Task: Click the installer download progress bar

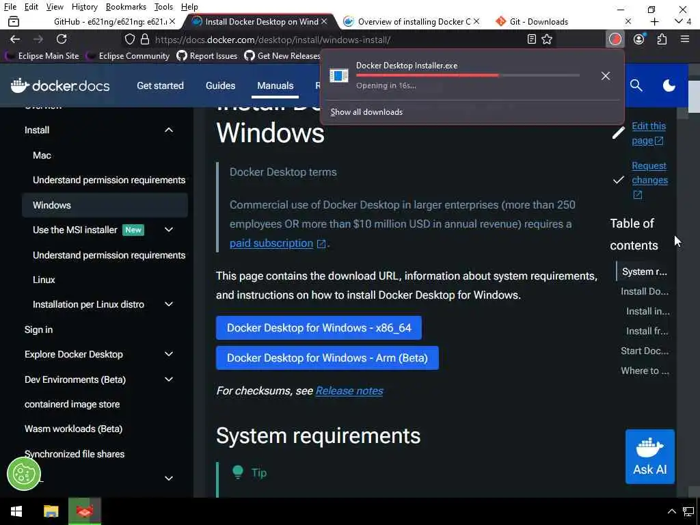Action: pos(468,75)
